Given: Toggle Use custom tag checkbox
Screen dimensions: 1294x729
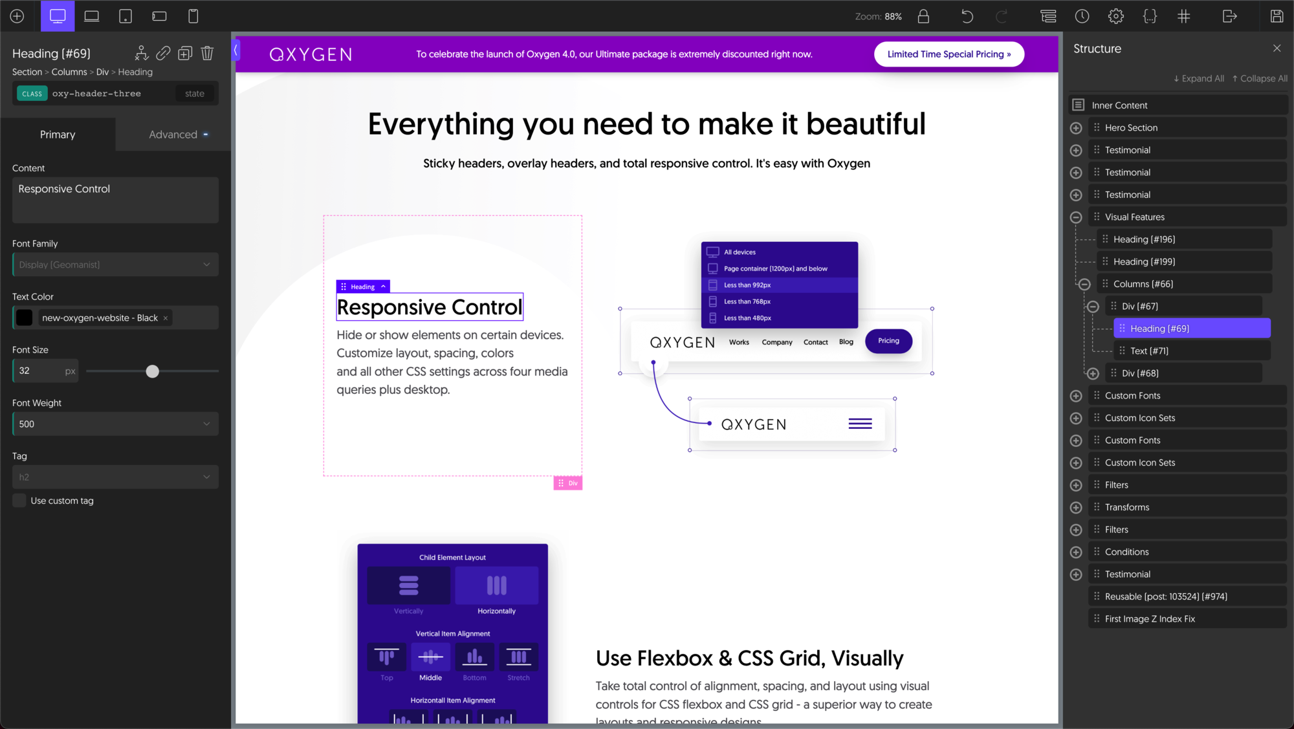Looking at the screenshot, I should click(19, 499).
